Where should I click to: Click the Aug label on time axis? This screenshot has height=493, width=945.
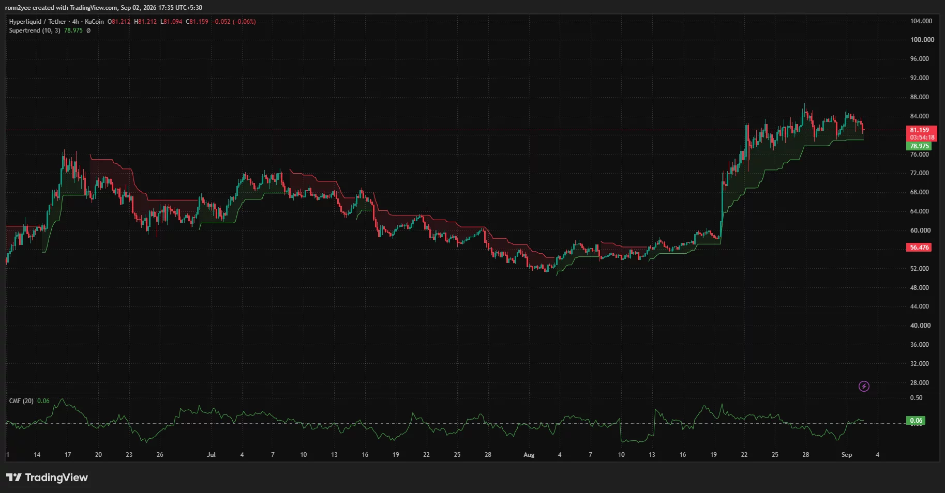click(529, 455)
